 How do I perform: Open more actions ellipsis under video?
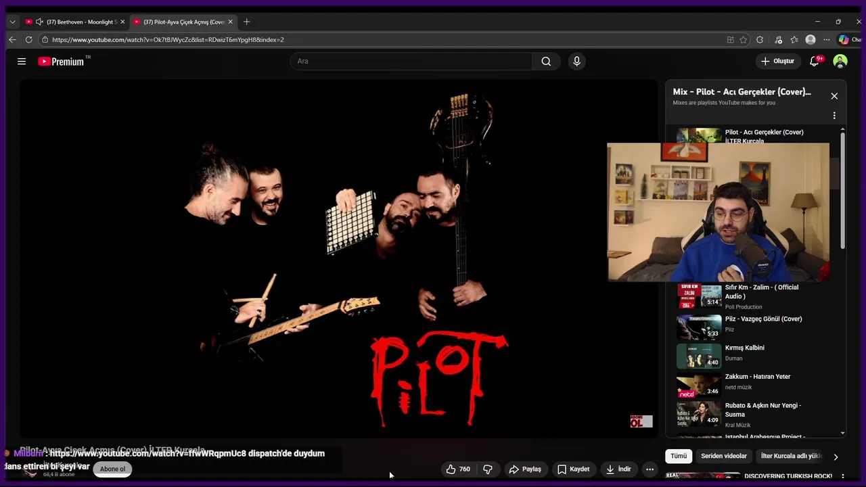pyautogui.click(x=649, y=469)
